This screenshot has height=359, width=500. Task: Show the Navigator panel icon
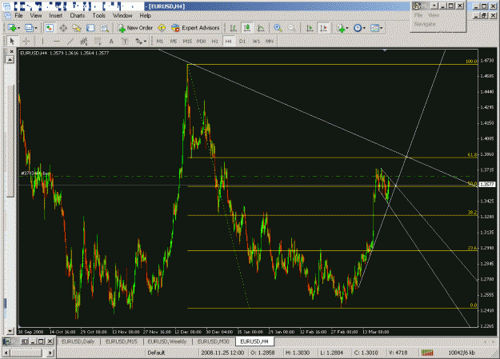click(77, 28)
